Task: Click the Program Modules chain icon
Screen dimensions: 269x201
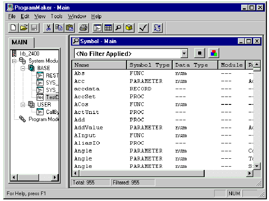Action: (x=22, y=119)
